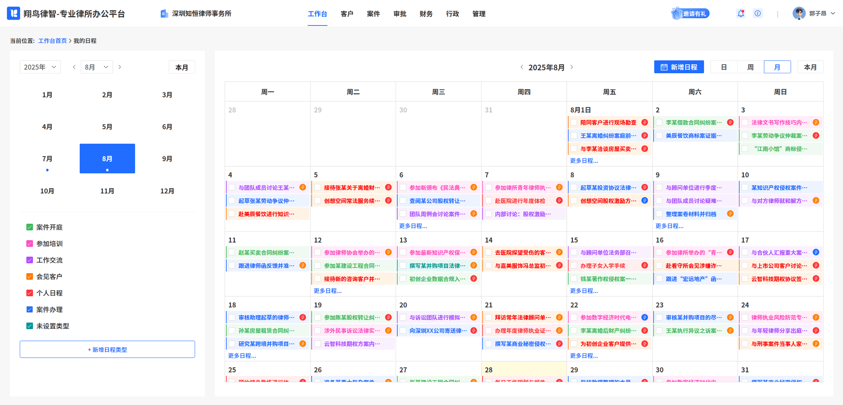Viewport: 843px width, 405px height.
Task: Click the 新增日程类型 button
Action: click(x=107, y=349)
